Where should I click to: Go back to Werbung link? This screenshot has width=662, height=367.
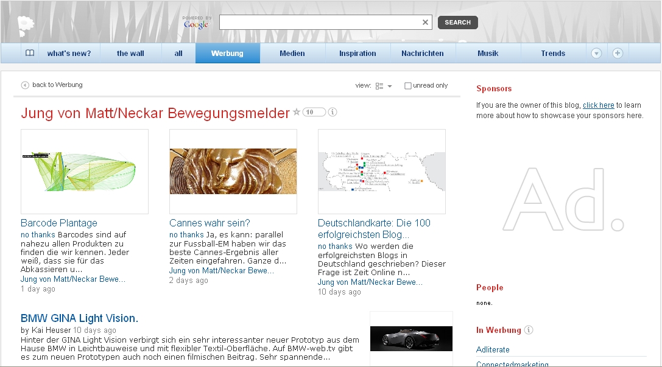(57, 85)
